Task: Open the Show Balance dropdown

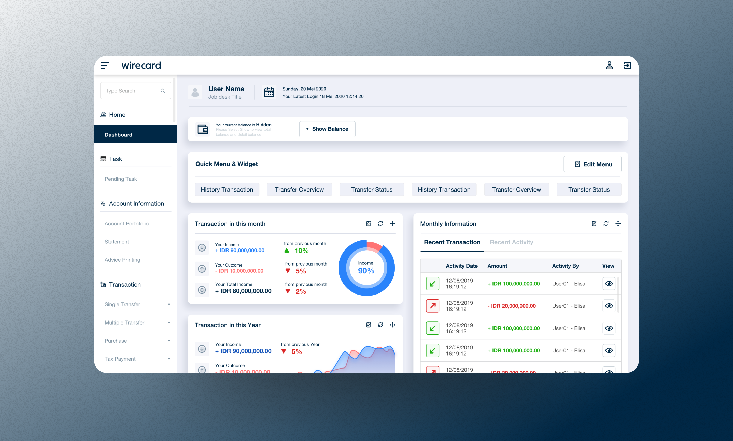Action: [327, 129]
